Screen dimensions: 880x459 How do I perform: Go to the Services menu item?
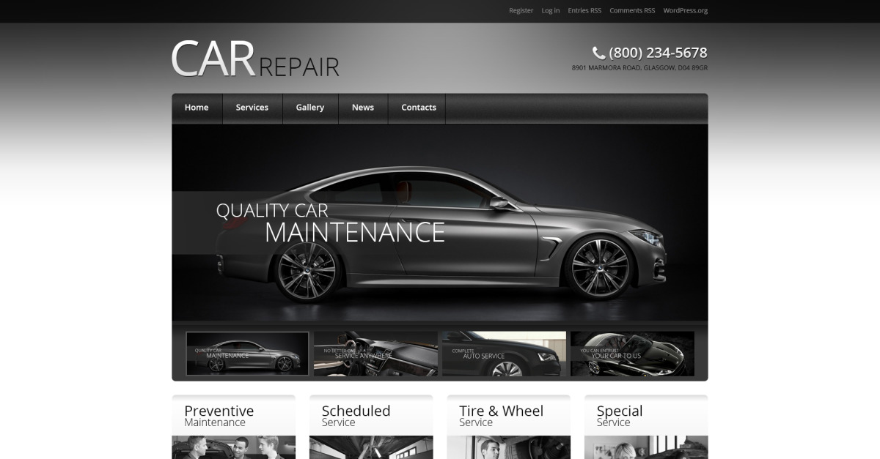[252, 108]
